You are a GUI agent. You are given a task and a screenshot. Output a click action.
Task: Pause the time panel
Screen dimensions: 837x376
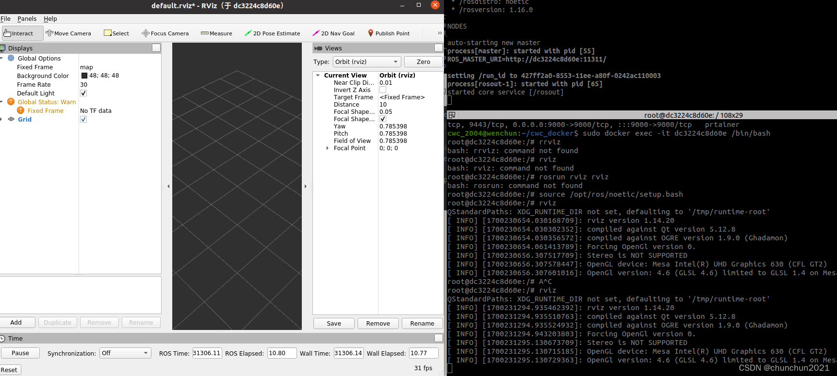(x=20, y=353)
